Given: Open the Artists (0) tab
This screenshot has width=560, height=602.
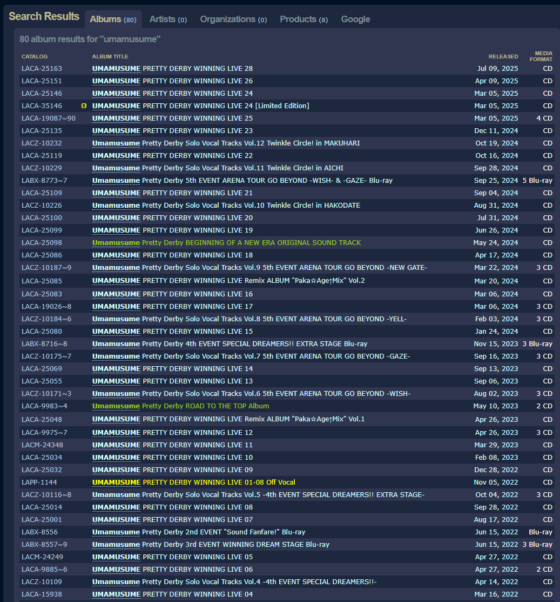Looking at the screenshot, I should (168, 19).
